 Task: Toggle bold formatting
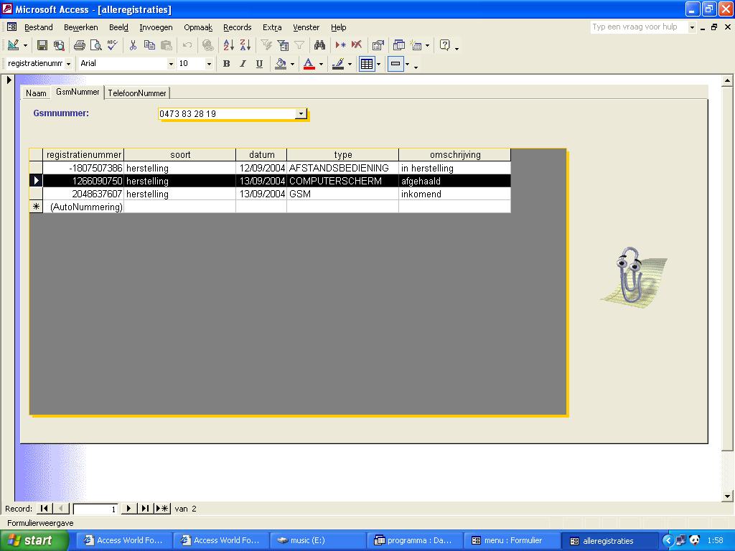pyautogui.click(x=226, y=64)
